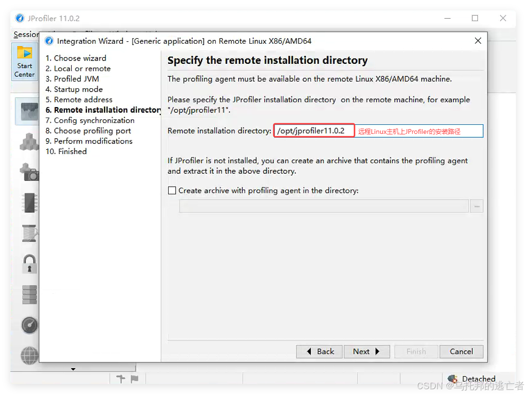Click the JProfiler logo in main title bar
The width and height of the screenshot is (526, 394).
(x=20, y=18)
